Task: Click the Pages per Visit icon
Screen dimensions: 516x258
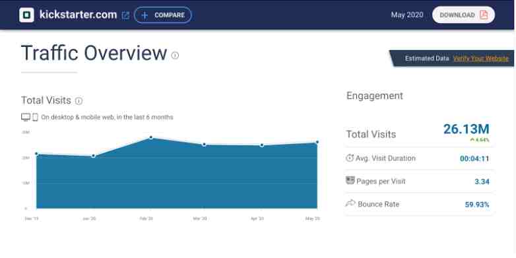Action: click(350, 180)
